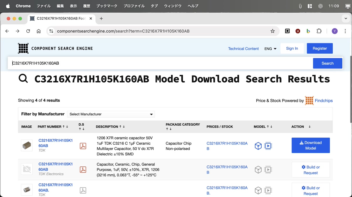This screenshot has height=197, width=352.
Task: Open first row TDK part number link
Action: coord(55,143)
